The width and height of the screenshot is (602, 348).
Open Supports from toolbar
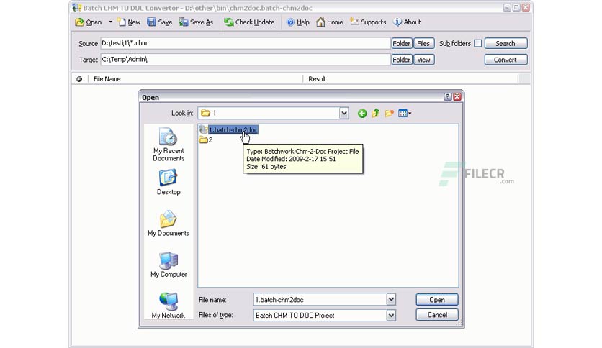368,22
